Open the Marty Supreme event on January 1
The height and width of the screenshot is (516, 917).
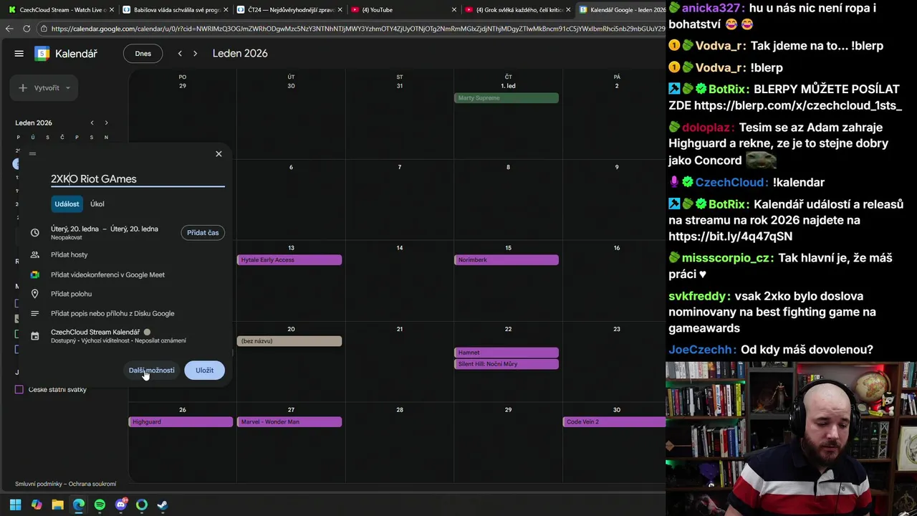point(506,98)
